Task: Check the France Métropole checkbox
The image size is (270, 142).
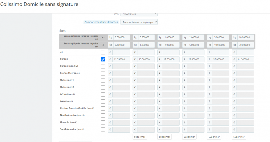Action: click(x=103, y=73)
